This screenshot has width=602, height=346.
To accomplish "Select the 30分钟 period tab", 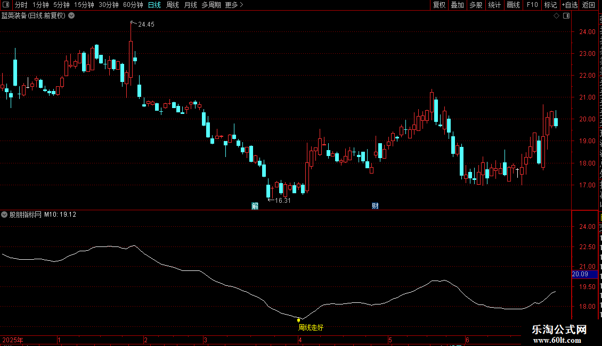I will tap(109, 5).
